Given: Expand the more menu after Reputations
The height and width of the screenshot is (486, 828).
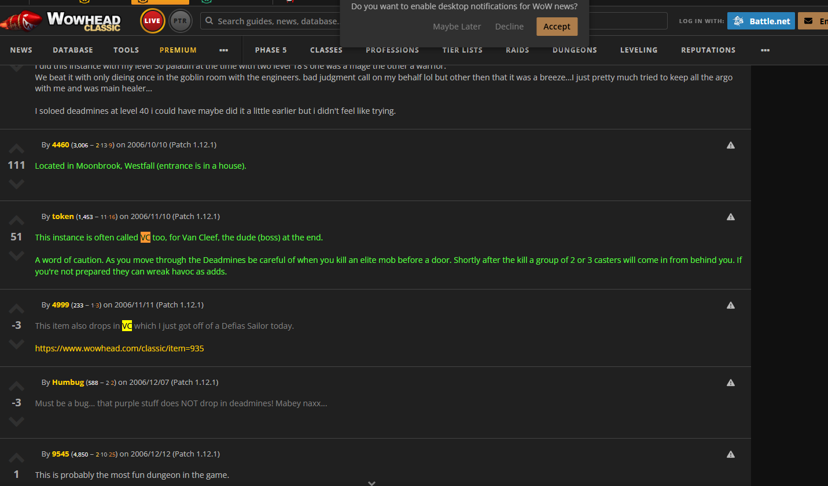Looking at the screenshot, I should click(x=766, y=50).
